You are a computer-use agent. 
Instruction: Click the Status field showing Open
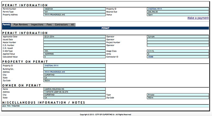pyautogui.click(x=178, y=14)
